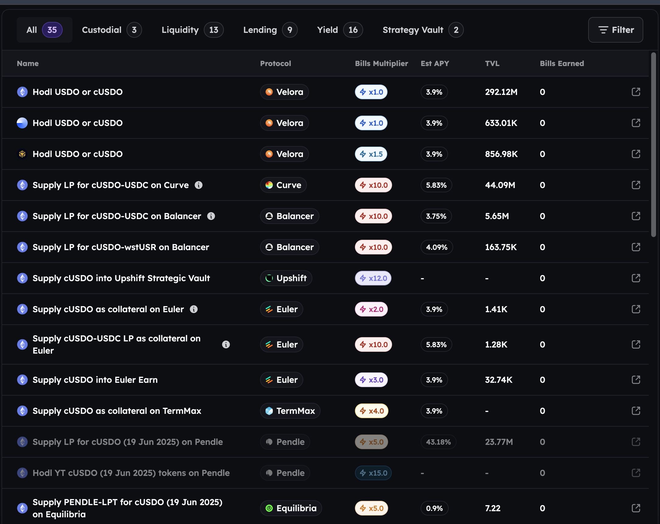
Task: Click the Velora protocol badge in first row
Action: point(284,92)
